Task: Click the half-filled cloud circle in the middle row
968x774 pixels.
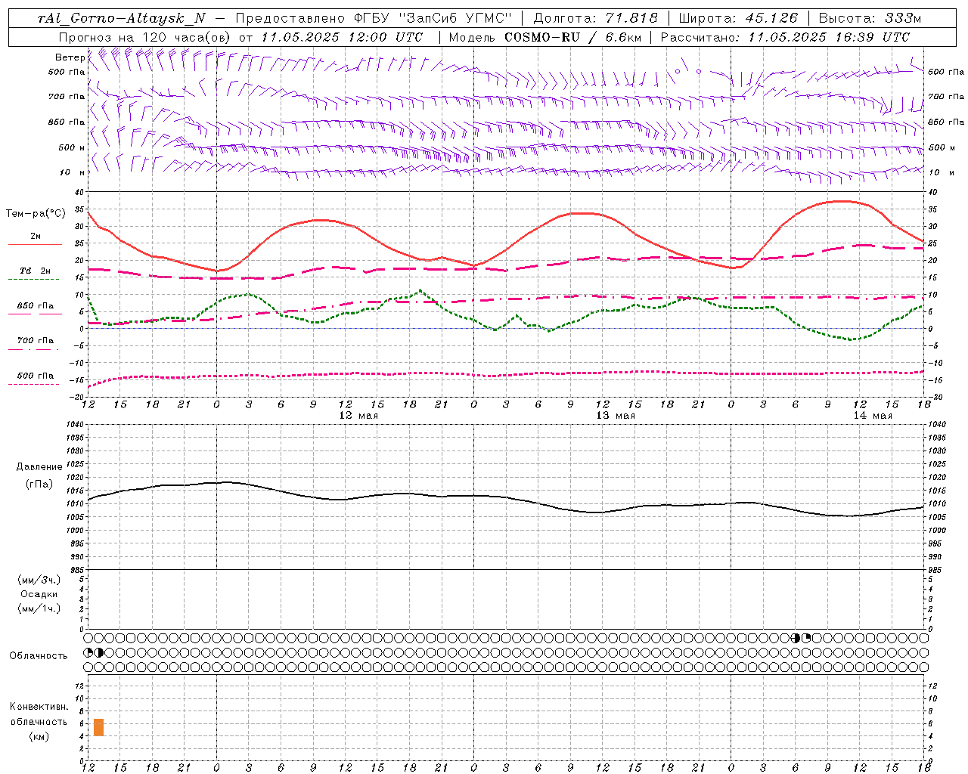Action: click(99, 652)
